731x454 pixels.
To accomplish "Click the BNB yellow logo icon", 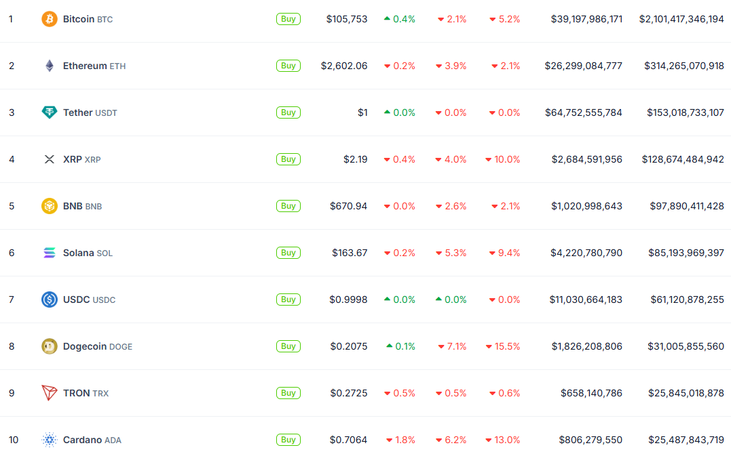I will pos(50,206).
